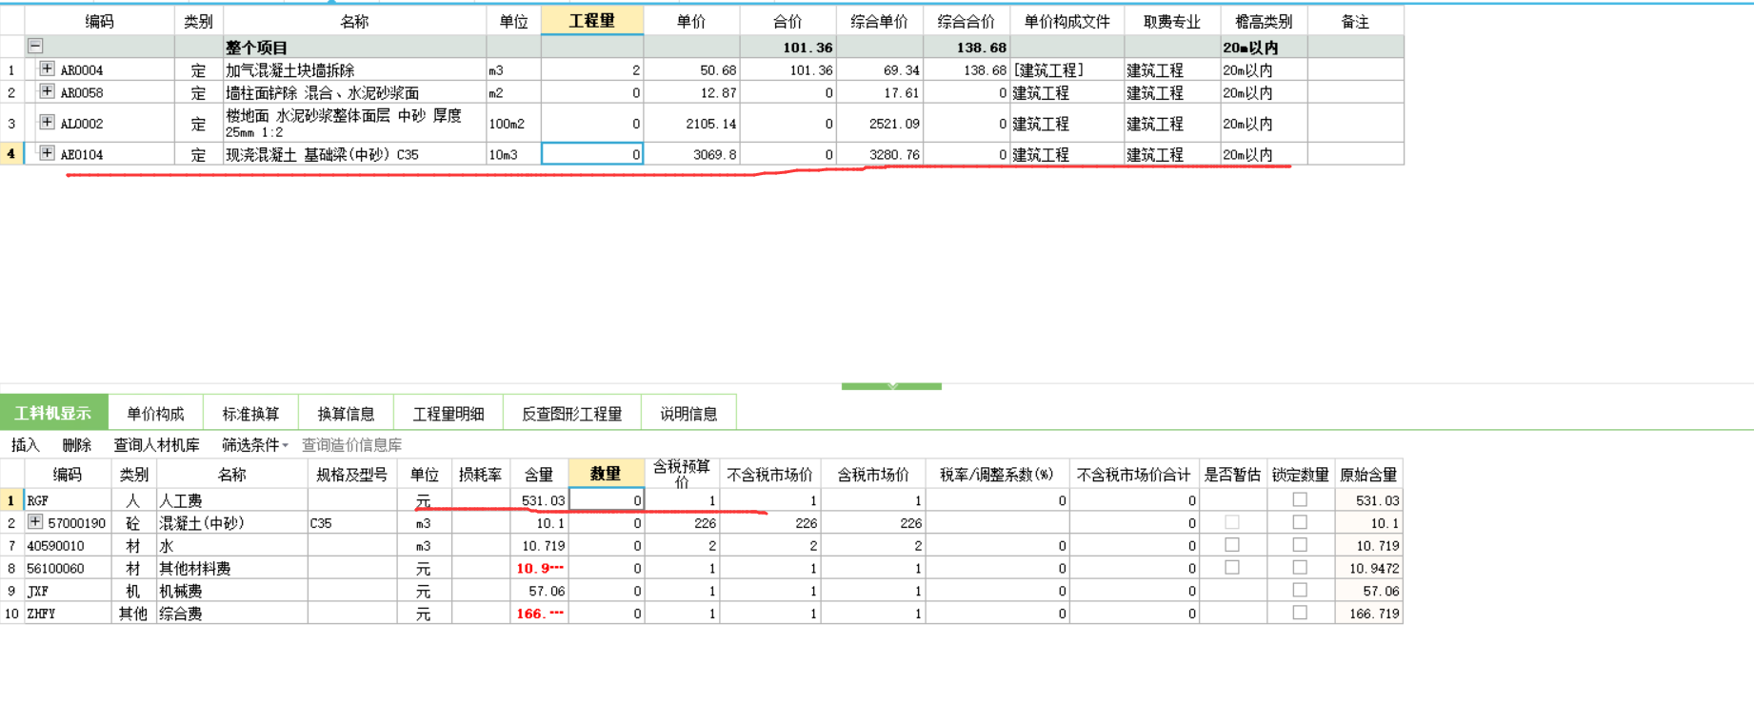Viewport: 1754px width, 702px height.
Task: Click the 工程量 column header in top table
Action: (x=592, y=21)
